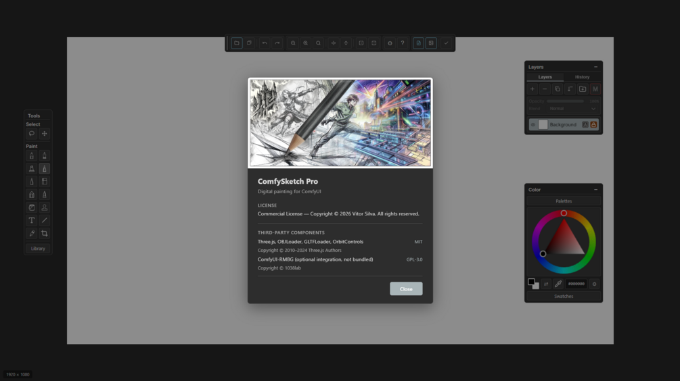Select the marker tool beside the first Paint tool
The height and width of the screenshot is (381, 680).
coord(44,156)
